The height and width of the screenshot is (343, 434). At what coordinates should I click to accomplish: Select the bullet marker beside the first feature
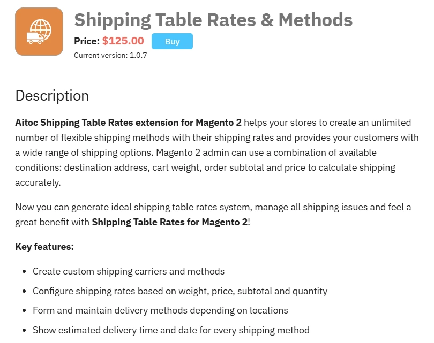(x=25, y=271)
